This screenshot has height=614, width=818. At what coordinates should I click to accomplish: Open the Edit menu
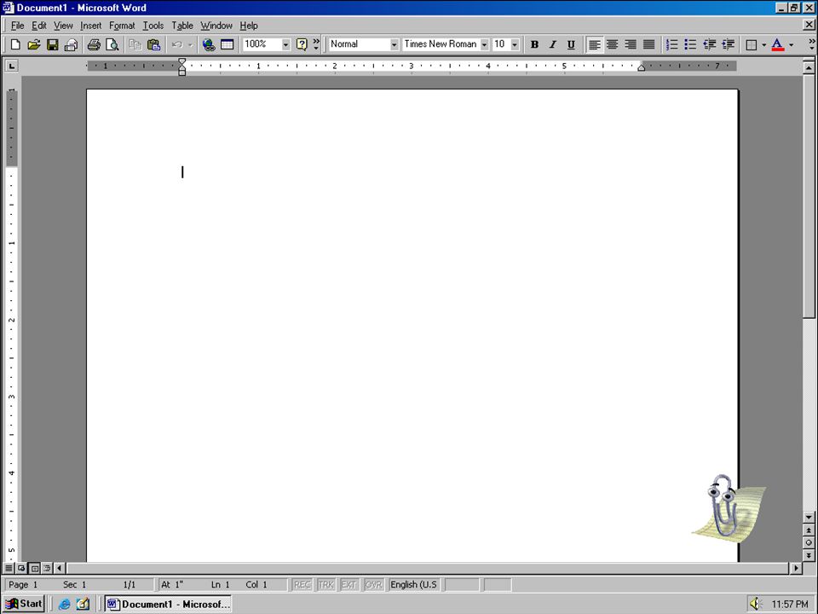[x=38, y=26]
